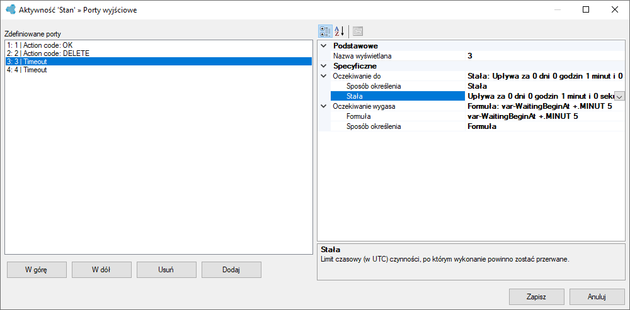Screen dimensions: 630x310
Task: Select the highlighted 'Stała' property label
Action: point(398,96)
